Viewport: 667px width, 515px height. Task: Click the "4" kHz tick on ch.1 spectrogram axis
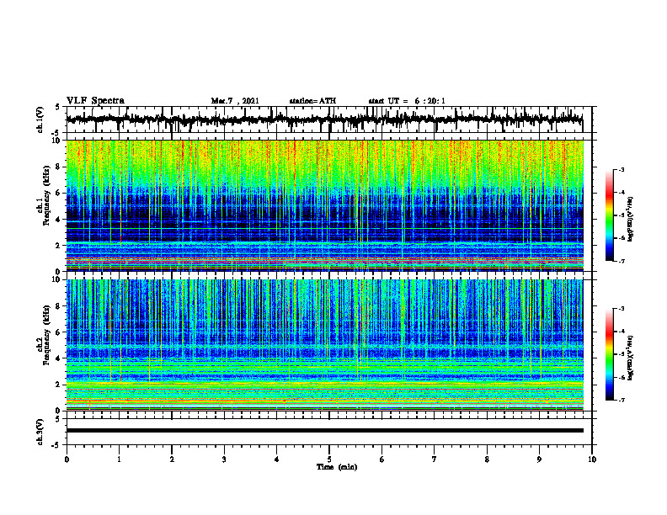(x=59, y=220)
